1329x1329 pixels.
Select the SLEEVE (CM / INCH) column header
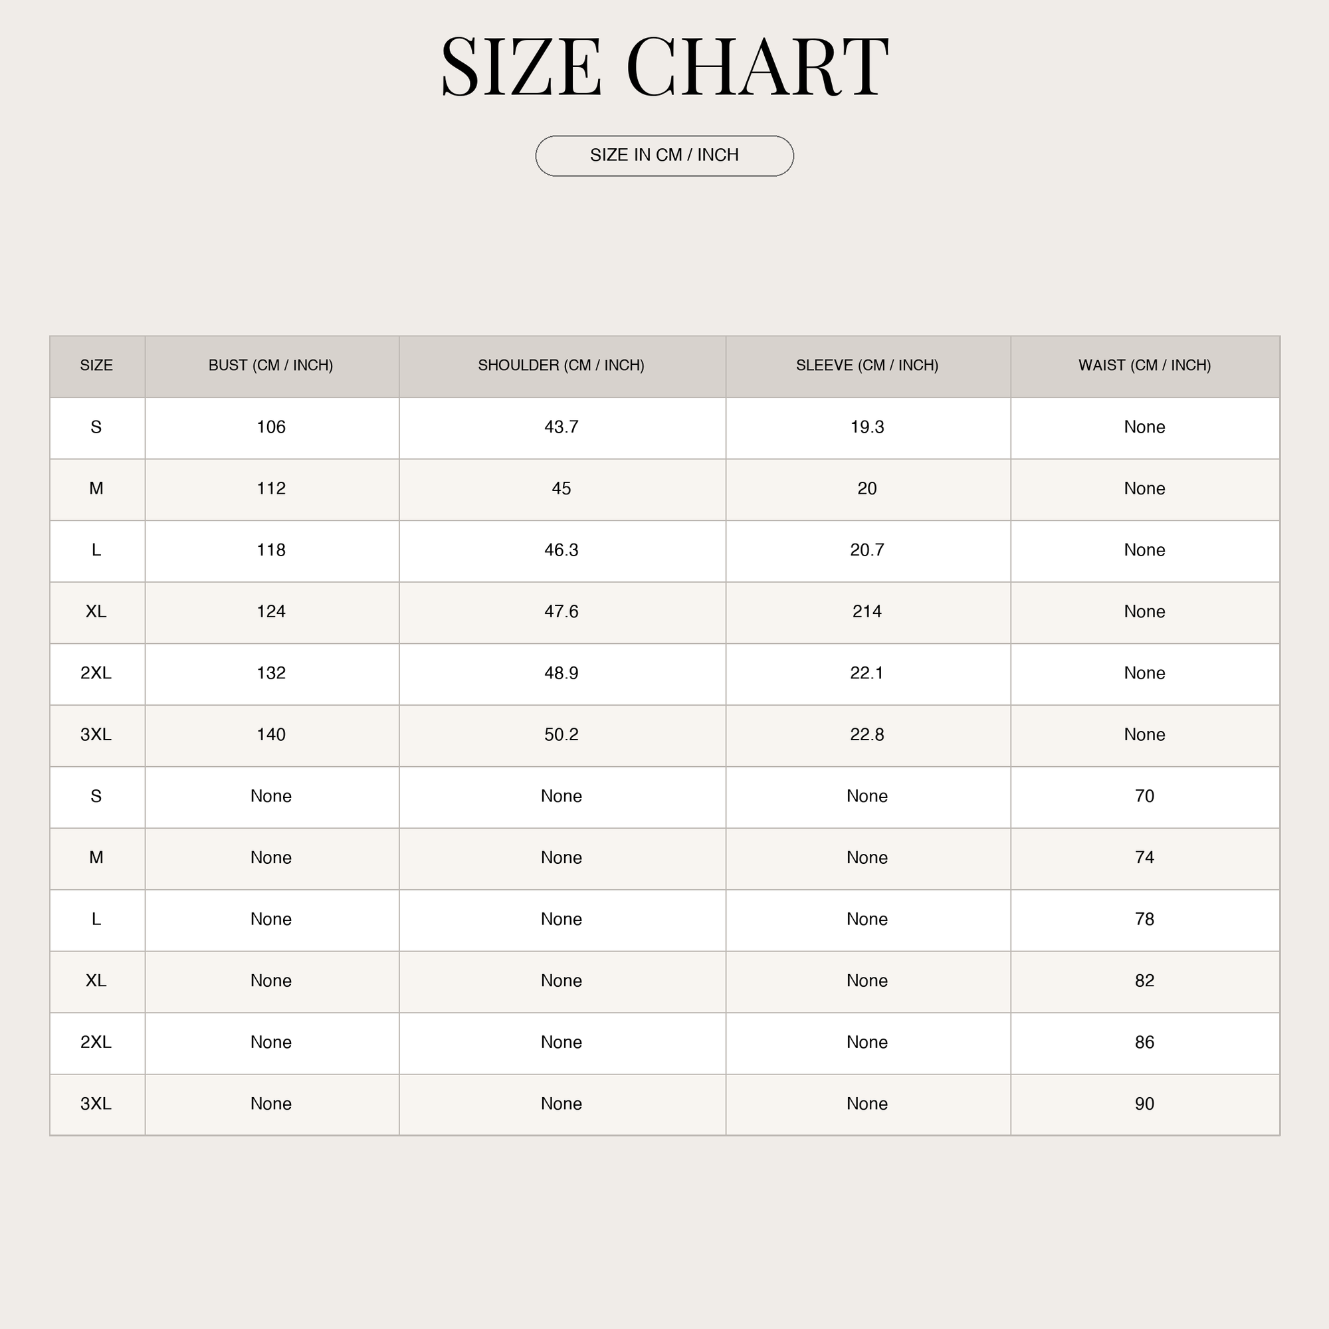coord(868,366)
